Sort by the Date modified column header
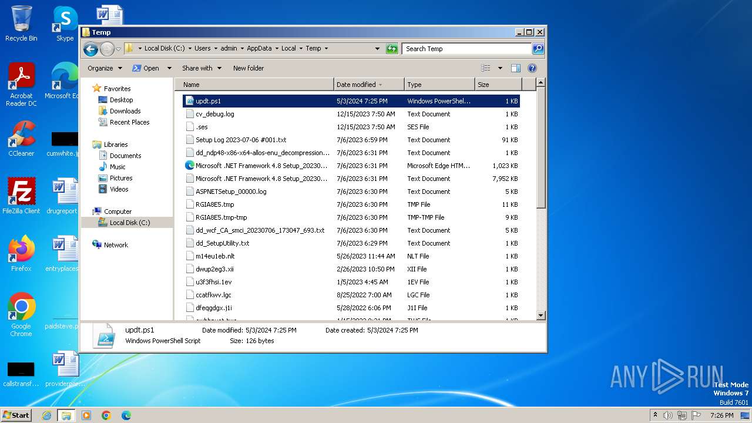This screenshot has width=752, height=423. (x=369, y=85)
